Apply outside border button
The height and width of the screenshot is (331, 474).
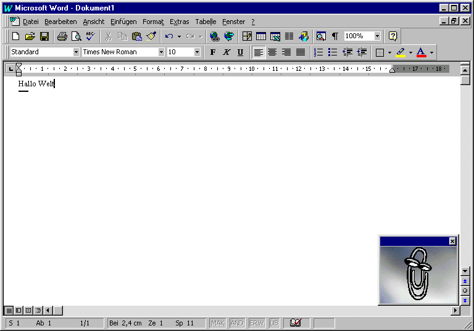pyautogui.click(x=380, y=52)
